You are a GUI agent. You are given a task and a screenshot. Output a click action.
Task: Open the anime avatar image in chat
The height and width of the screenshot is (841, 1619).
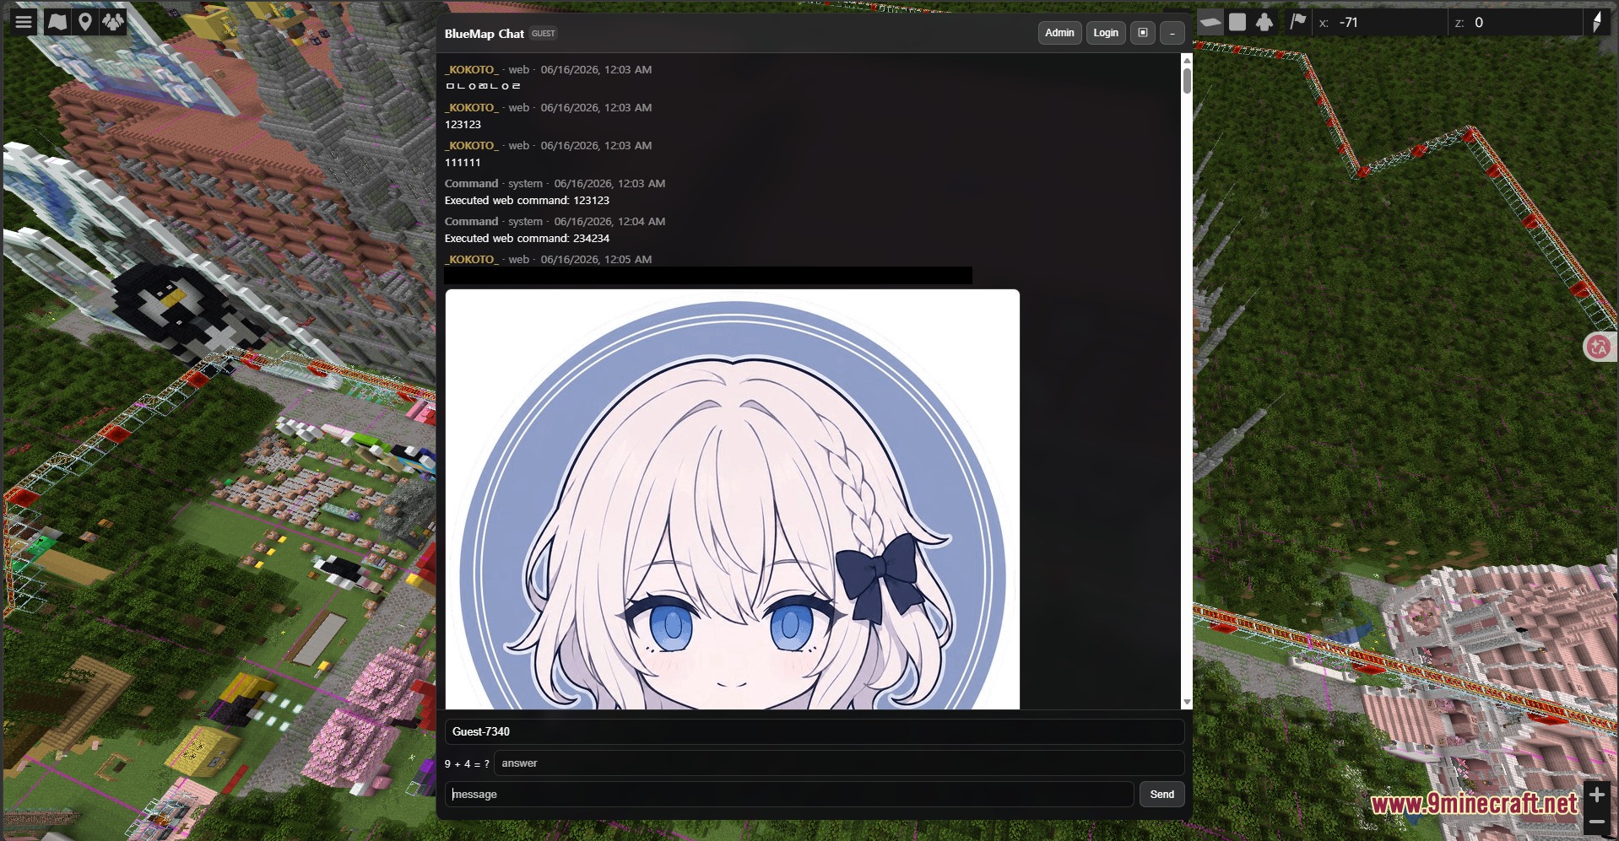pos(733,499)
